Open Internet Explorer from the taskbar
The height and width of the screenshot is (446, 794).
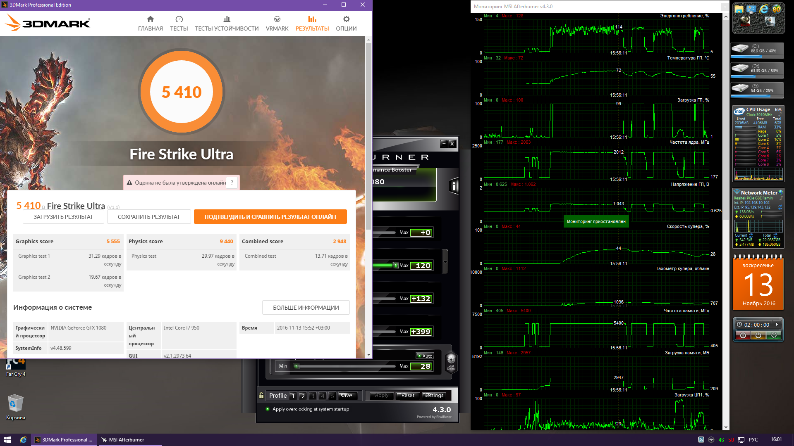23,440
